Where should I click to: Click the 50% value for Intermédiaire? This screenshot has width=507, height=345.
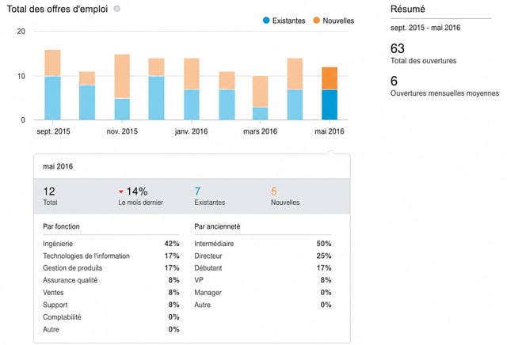click(x=324, y=244)
